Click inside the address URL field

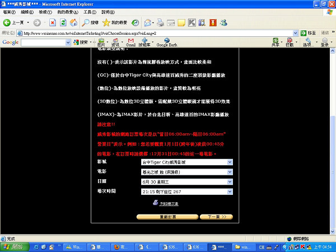[x=157, y=33]
